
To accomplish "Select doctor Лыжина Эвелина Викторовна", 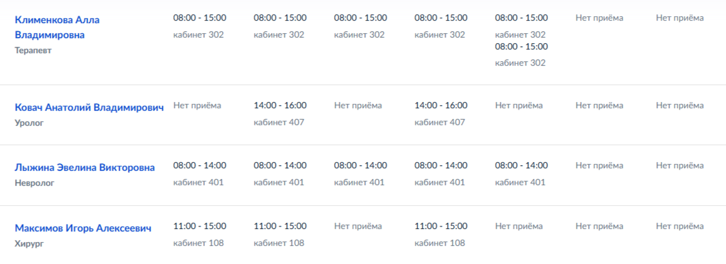I will [85, 168].
